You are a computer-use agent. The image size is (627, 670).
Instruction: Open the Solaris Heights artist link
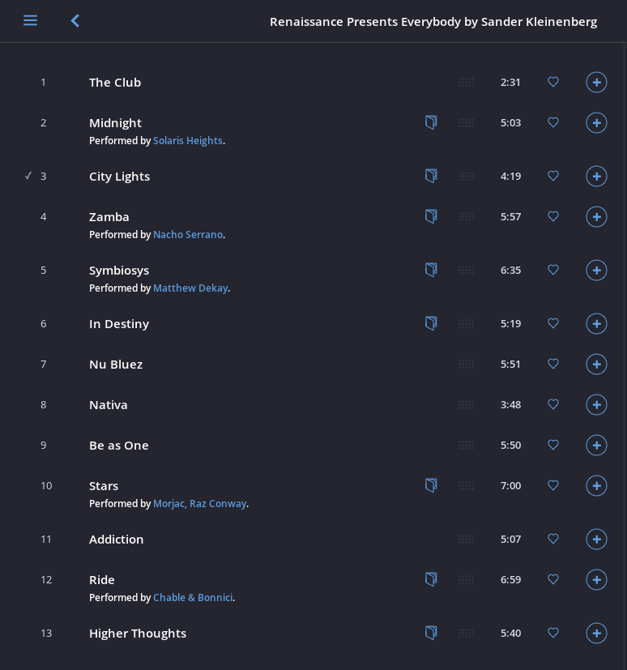tap(188, 141)
